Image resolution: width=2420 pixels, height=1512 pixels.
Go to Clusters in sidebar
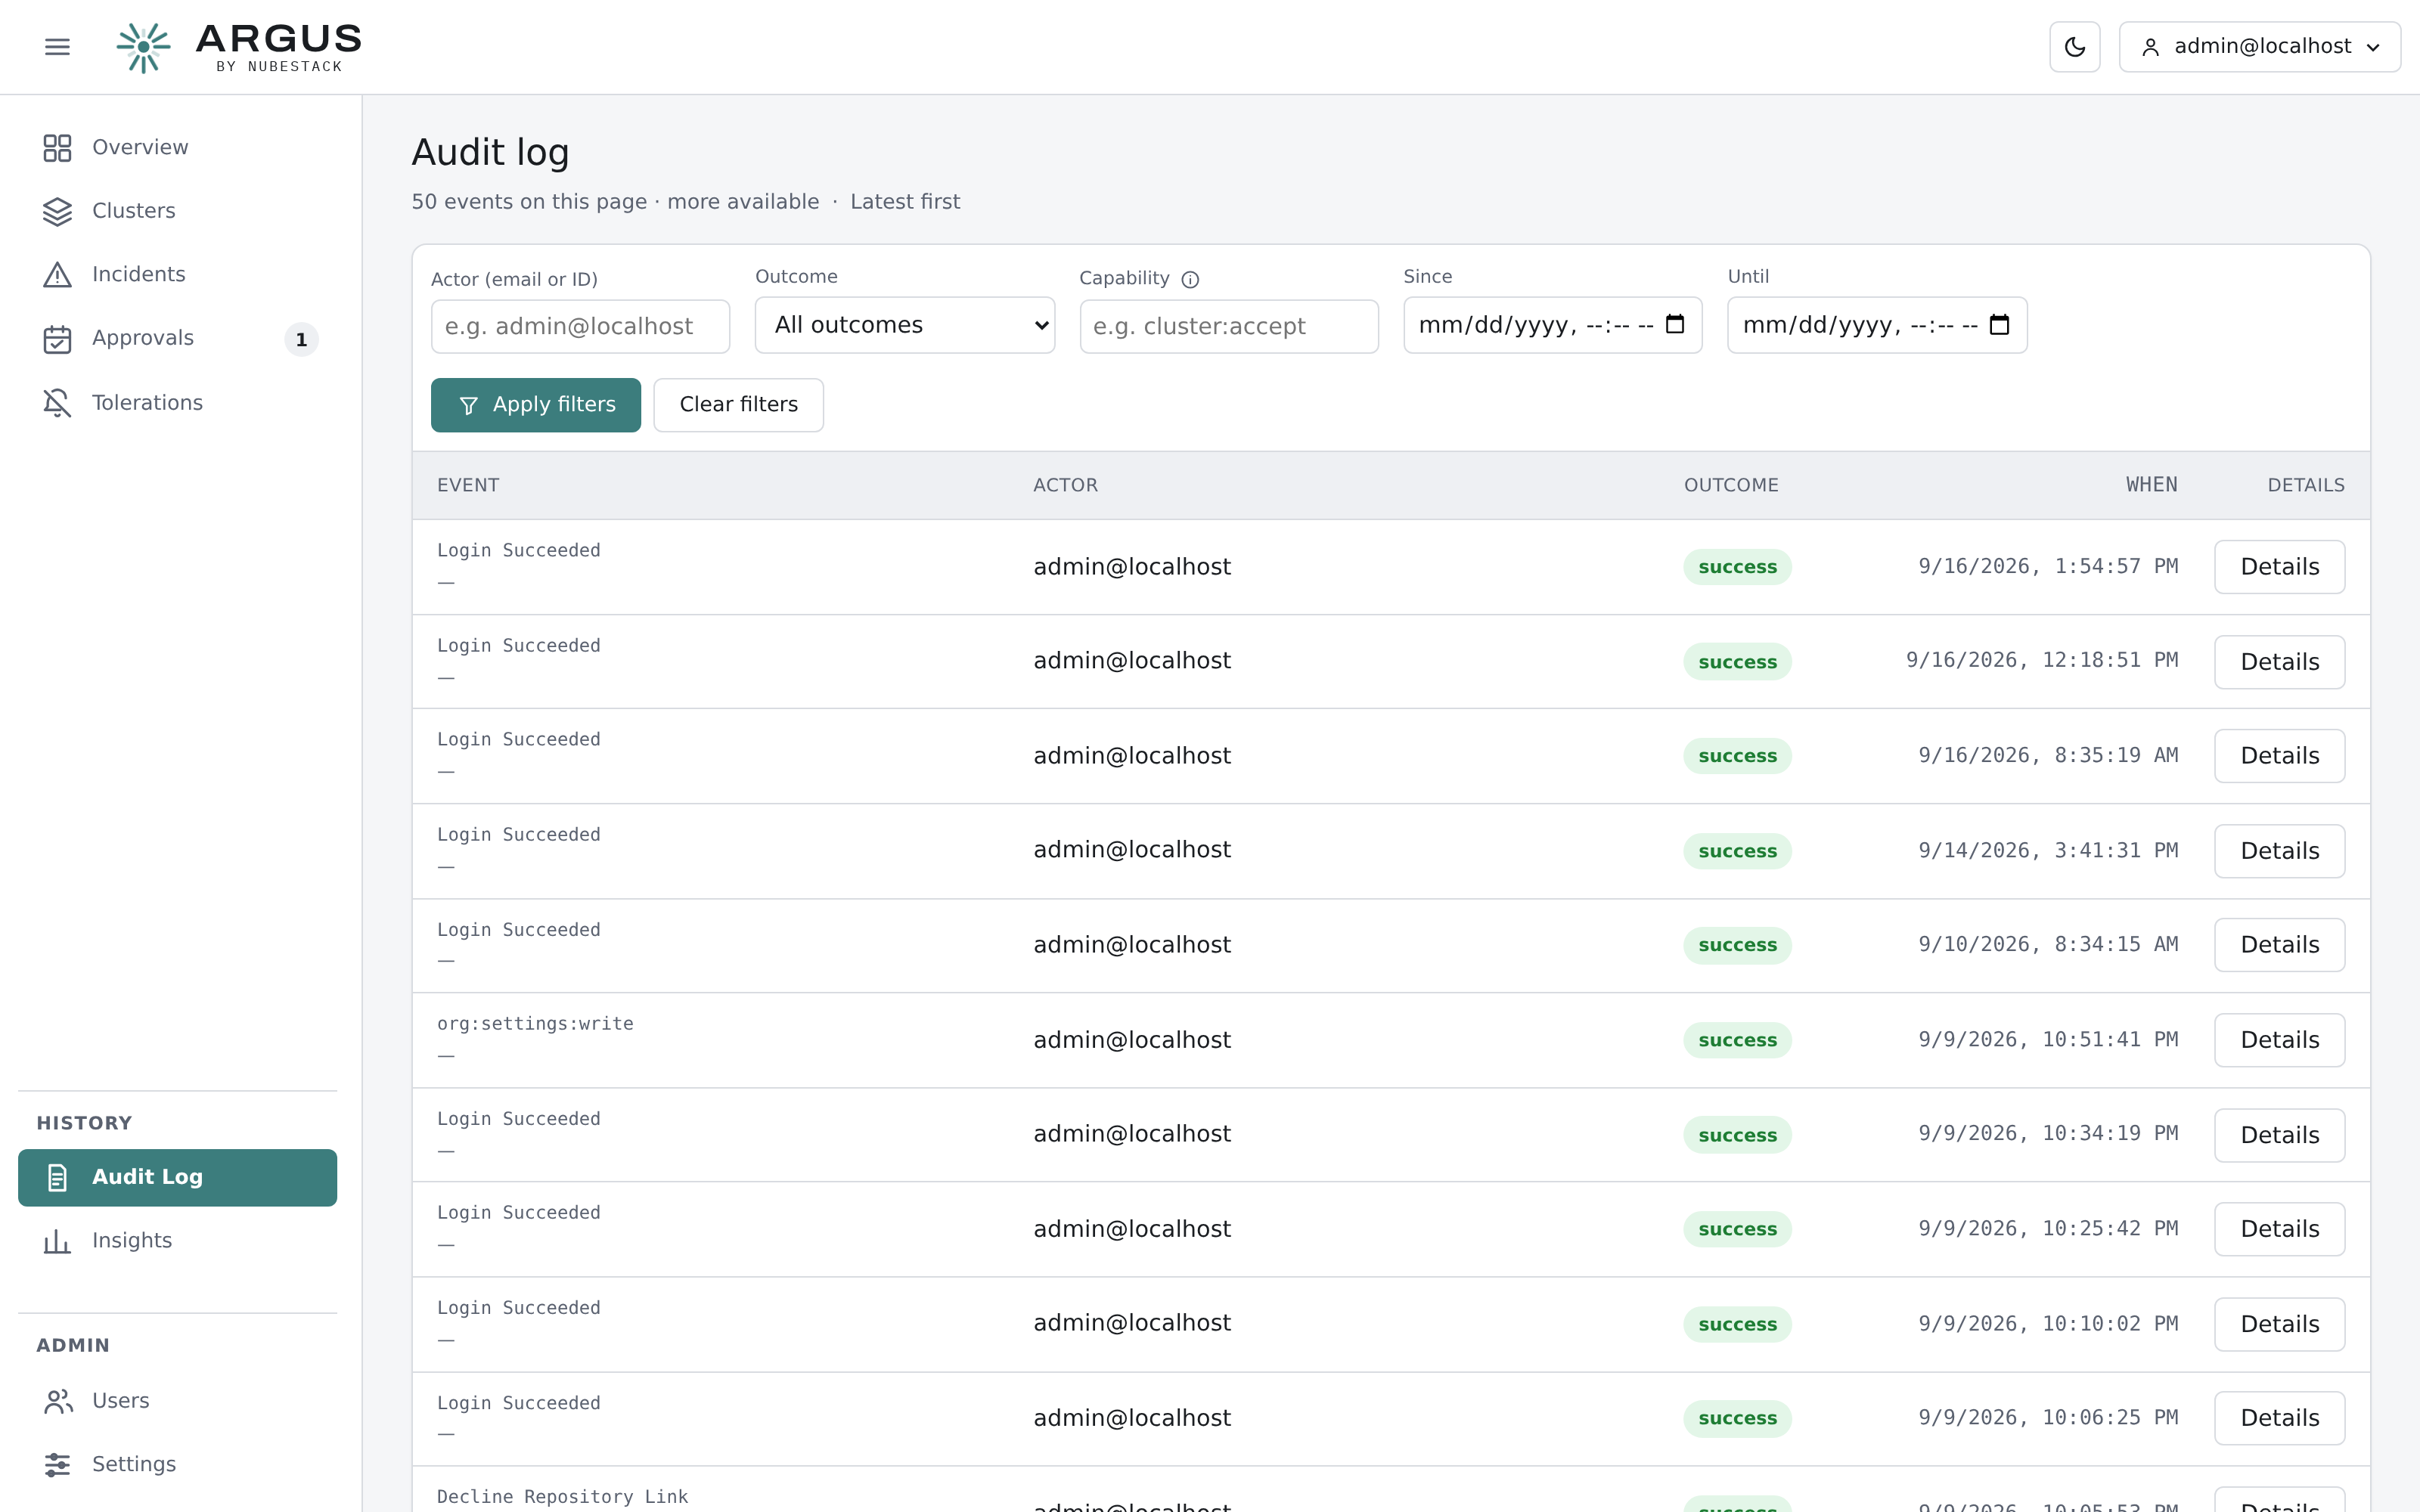(x=177, y=211)
